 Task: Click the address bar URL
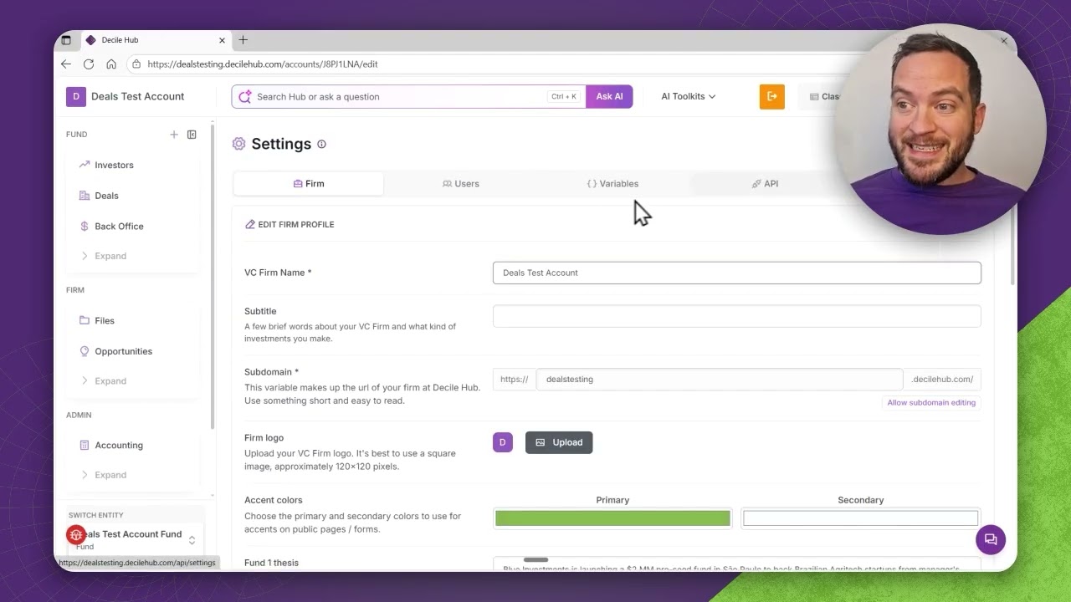click(263, 64)
